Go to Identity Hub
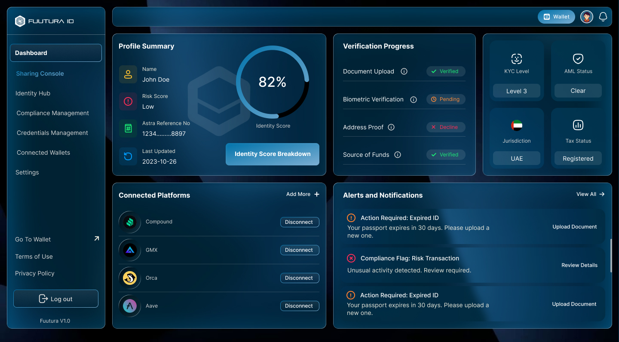 pyautogui.click(x=33, y=93)
